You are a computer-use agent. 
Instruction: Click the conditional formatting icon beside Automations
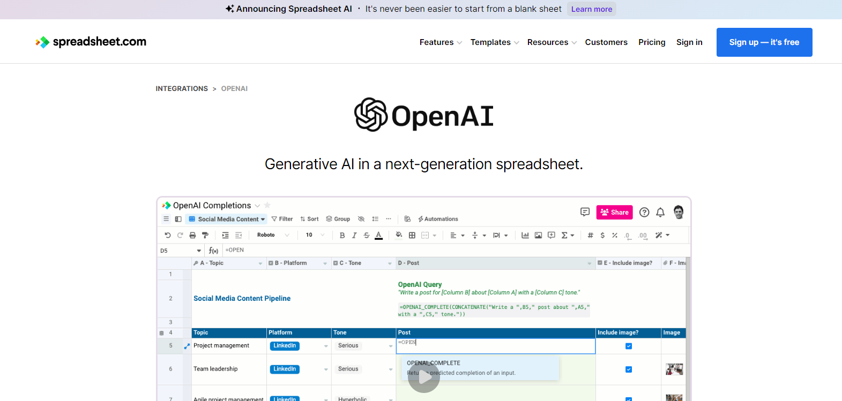tap(407, 219)
